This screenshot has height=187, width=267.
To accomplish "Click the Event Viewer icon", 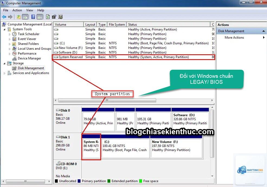I will [x=14, y=39].
